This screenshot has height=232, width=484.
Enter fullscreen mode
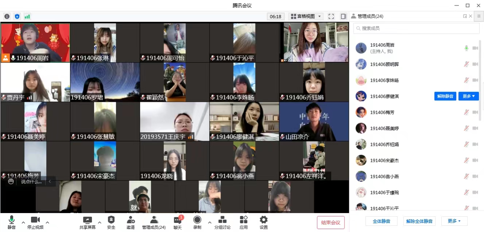click(x=331, y=16)
